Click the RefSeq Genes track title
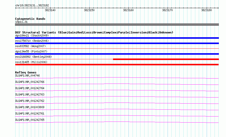Viewport: 226px width, 137px height. tap(26, 72)
